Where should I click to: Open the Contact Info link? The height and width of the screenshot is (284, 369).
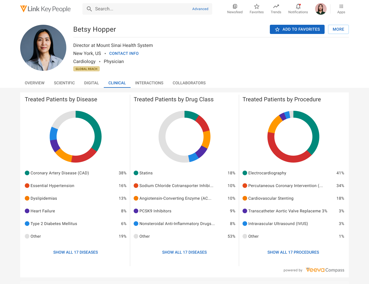(x=124, y=54)
